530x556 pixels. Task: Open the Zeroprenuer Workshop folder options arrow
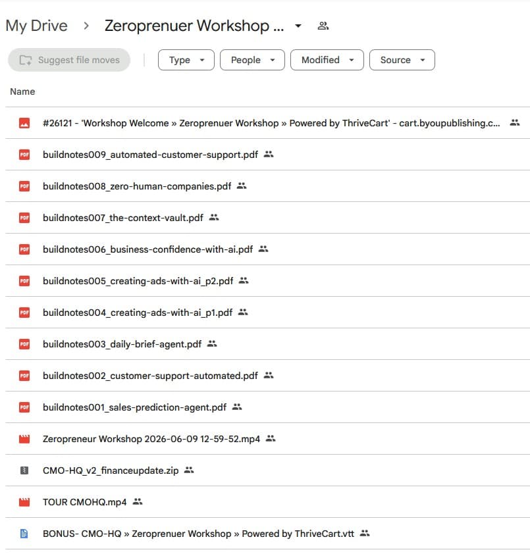point(298,26)
